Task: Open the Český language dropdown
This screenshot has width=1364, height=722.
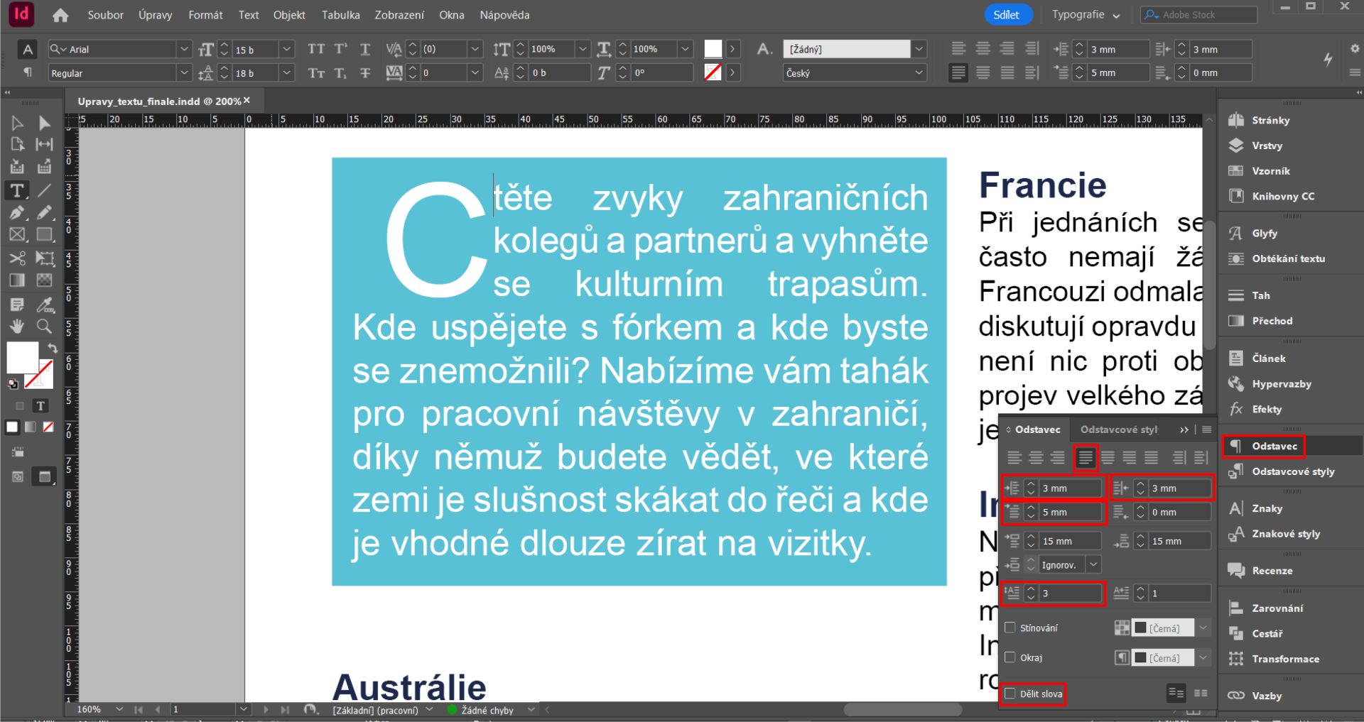Action: [919, 72]
